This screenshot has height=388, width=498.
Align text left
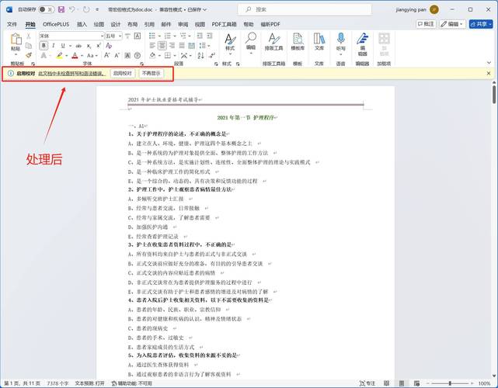pyautogui.click(x=152, y=46)
